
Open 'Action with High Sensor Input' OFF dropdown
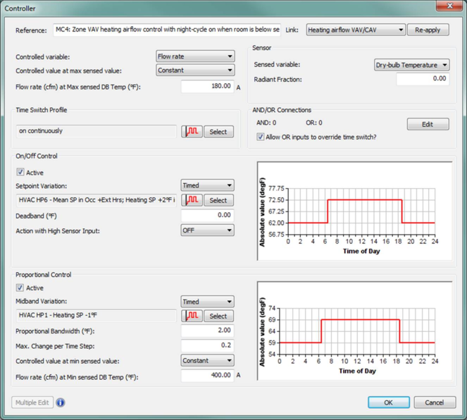[207, 230]
